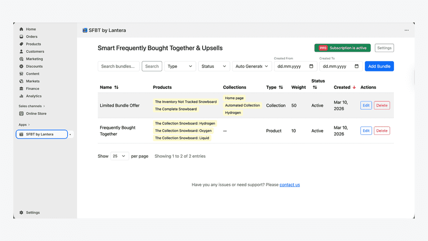The width and height of the screenshot is (428, 241).
Task: Toggle Created column sort red arrow
Action: [x=354, y=87]
